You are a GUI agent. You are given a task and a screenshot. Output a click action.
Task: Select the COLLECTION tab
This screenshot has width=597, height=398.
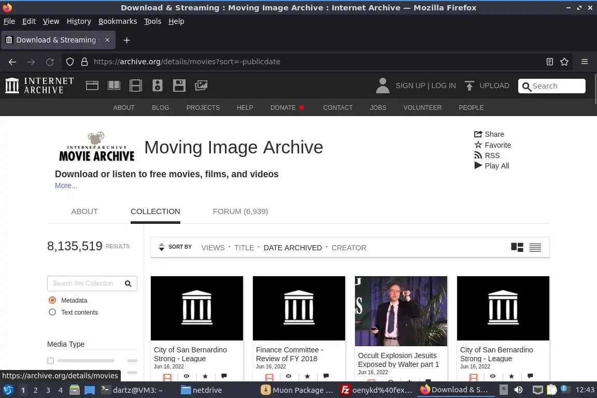click(x=155, y=211)
